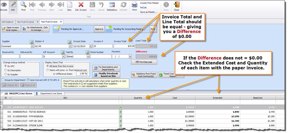This screenshot has height=133, width=288.
Task: Expand the Invoice Date dropdown
Action: 91,46
